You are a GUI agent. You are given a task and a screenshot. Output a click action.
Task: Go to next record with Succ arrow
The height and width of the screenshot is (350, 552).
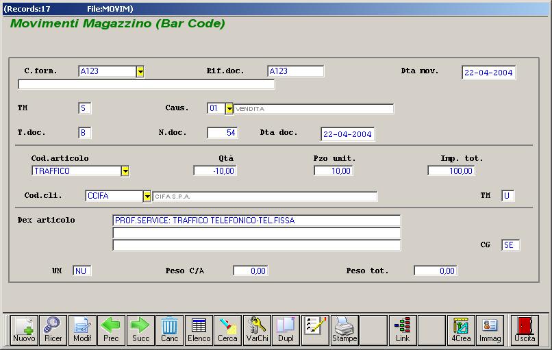pyautogui.click(x=140, y=330)
